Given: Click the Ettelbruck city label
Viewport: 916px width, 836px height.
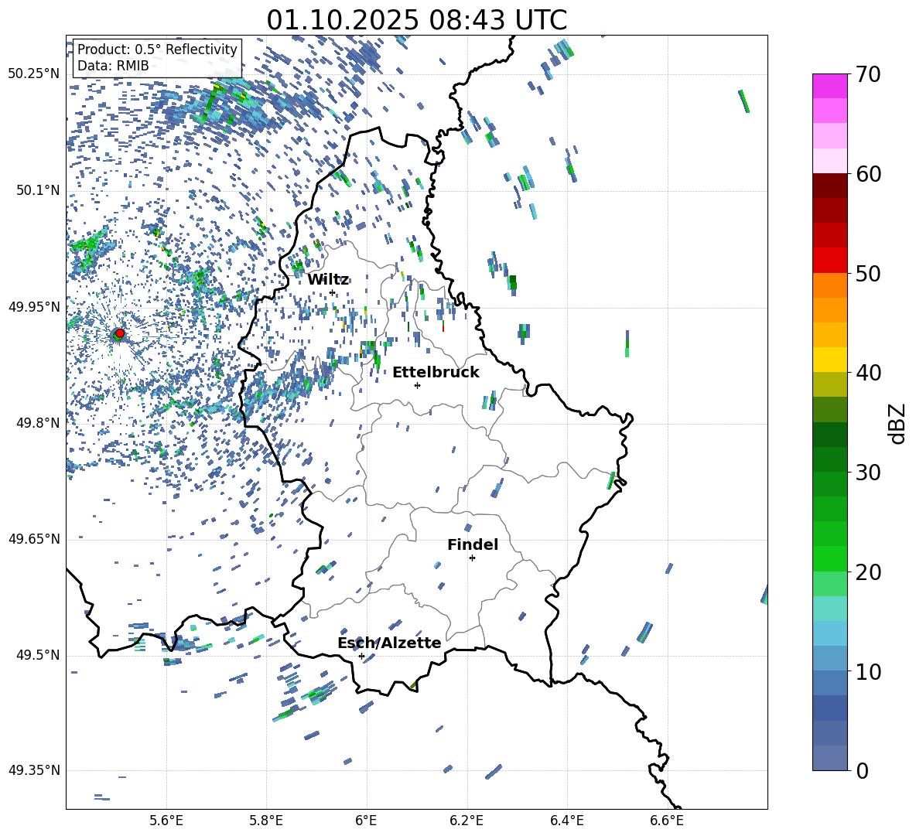Looking at the screenshot, I should click(x=436, y=373).
